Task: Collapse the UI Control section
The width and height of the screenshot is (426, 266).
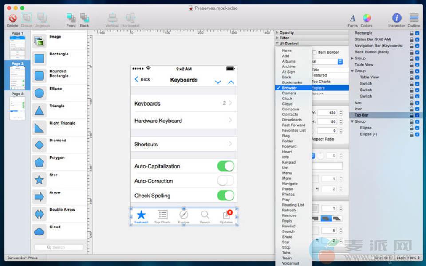Action: [277, 43]
